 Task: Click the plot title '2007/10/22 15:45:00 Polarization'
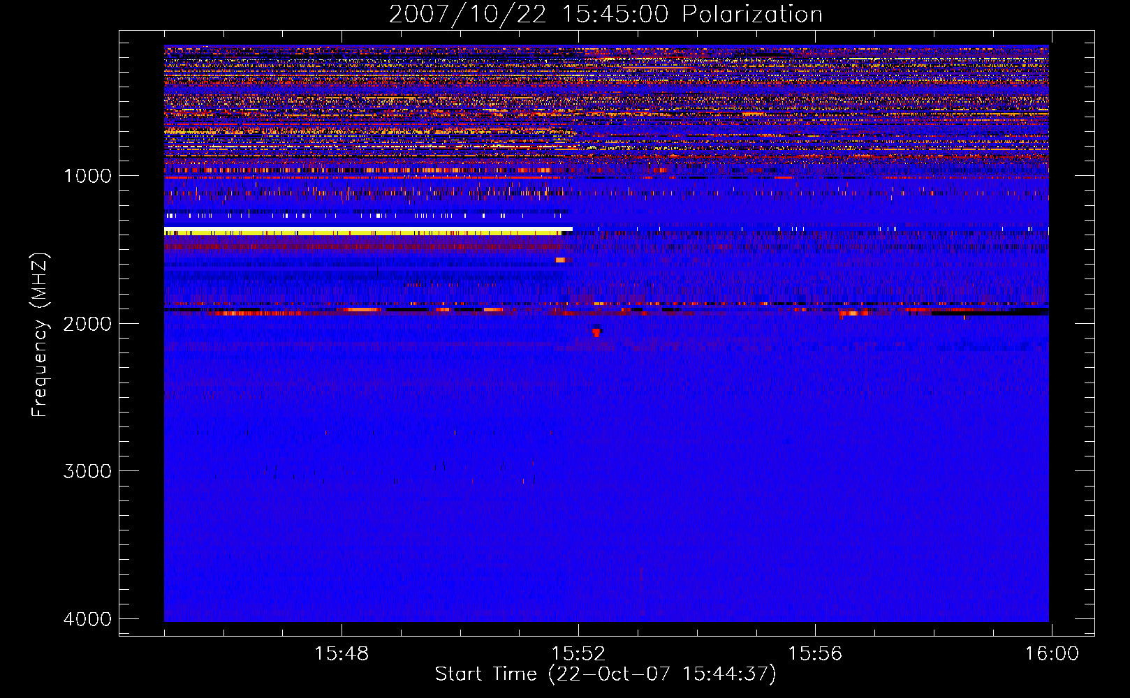[x=606, y=14]
